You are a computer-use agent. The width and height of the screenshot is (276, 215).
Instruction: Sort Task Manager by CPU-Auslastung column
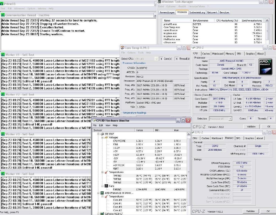[227, 20]
